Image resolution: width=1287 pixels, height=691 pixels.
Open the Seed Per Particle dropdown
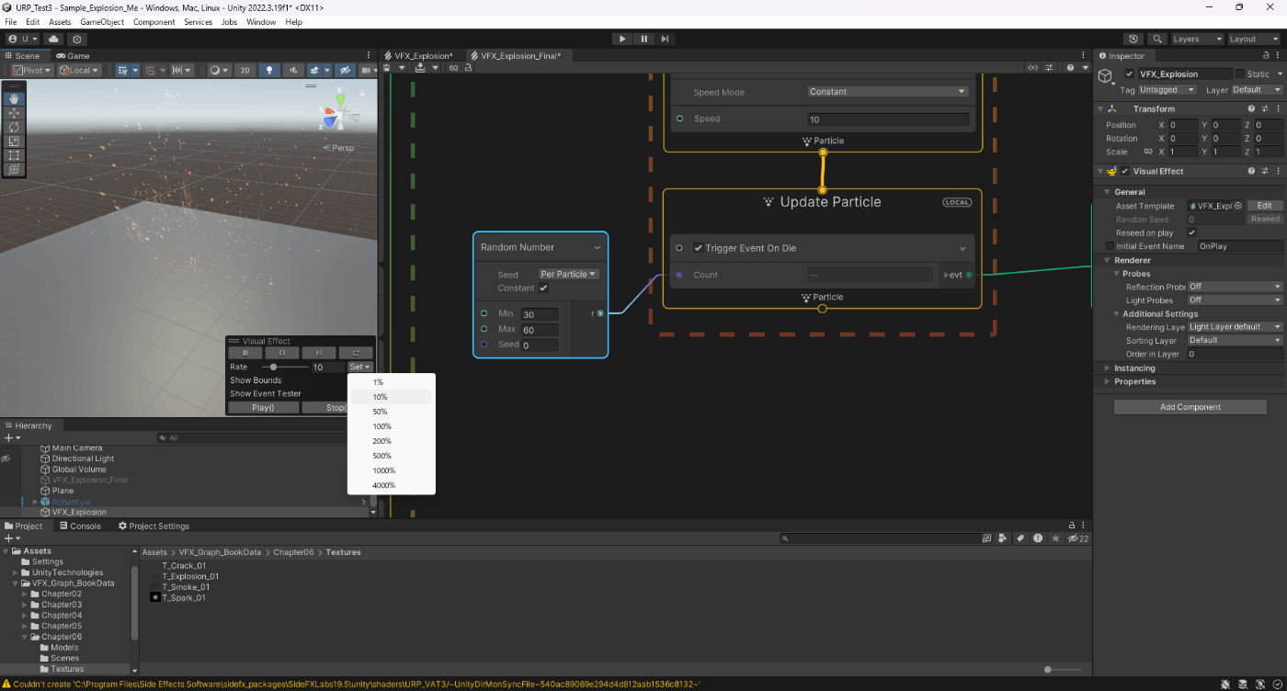tap(569, 274)
